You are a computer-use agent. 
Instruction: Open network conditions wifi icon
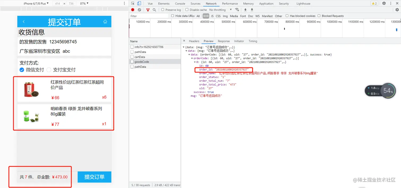[x=237, y=10]
